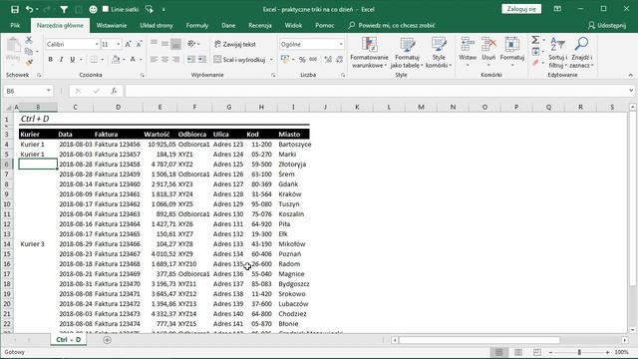Image resolution: width=638 pixels, height=359 pixels.
Task: Click the Copy icon in Schowek group
Action: 29,51
